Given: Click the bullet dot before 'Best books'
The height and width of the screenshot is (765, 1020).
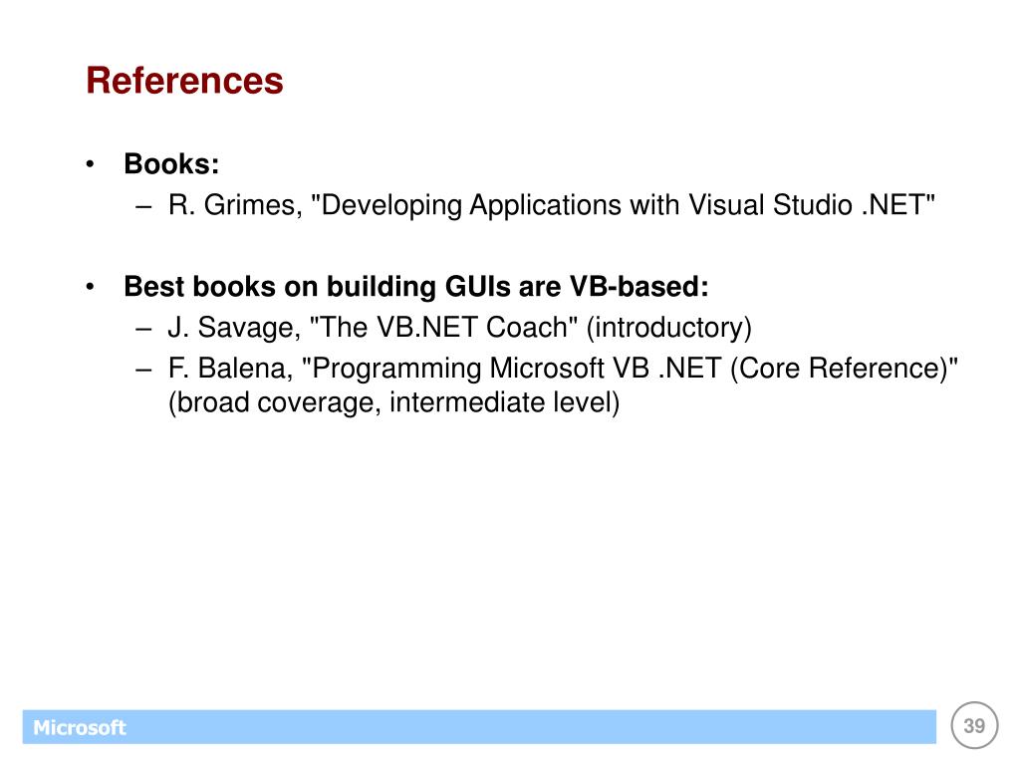Looking at the screenshot, I should click(91, 287).
